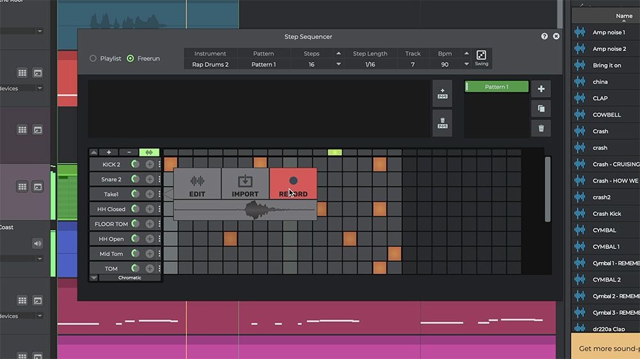Select the Freerun radio option
This screenshot has height=359, width=640.
(x=130, y=58)
